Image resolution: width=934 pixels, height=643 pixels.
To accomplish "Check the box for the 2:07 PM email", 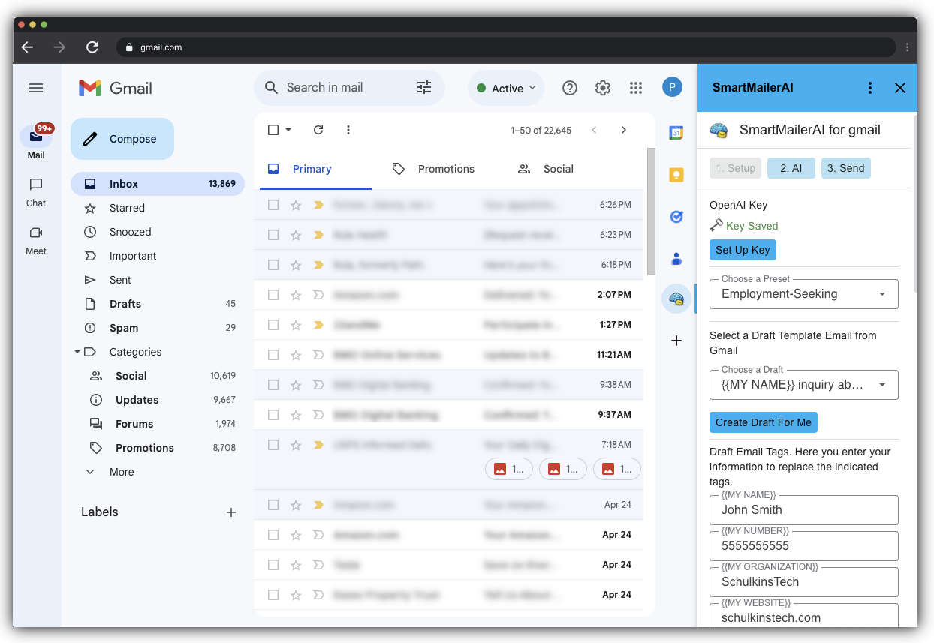I will (x=273, y=295).
